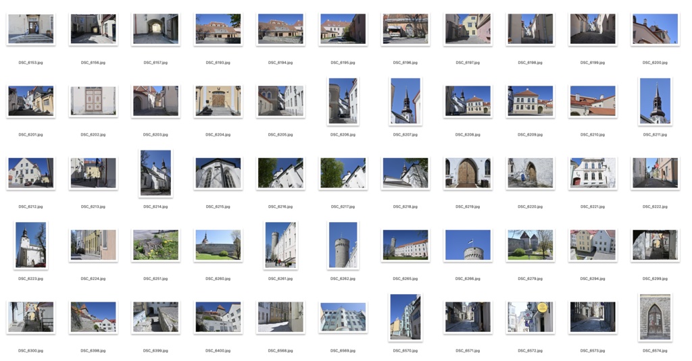Open the DSC_6212.jpg thumbnail
692x361 pixels.
[31, 173]
